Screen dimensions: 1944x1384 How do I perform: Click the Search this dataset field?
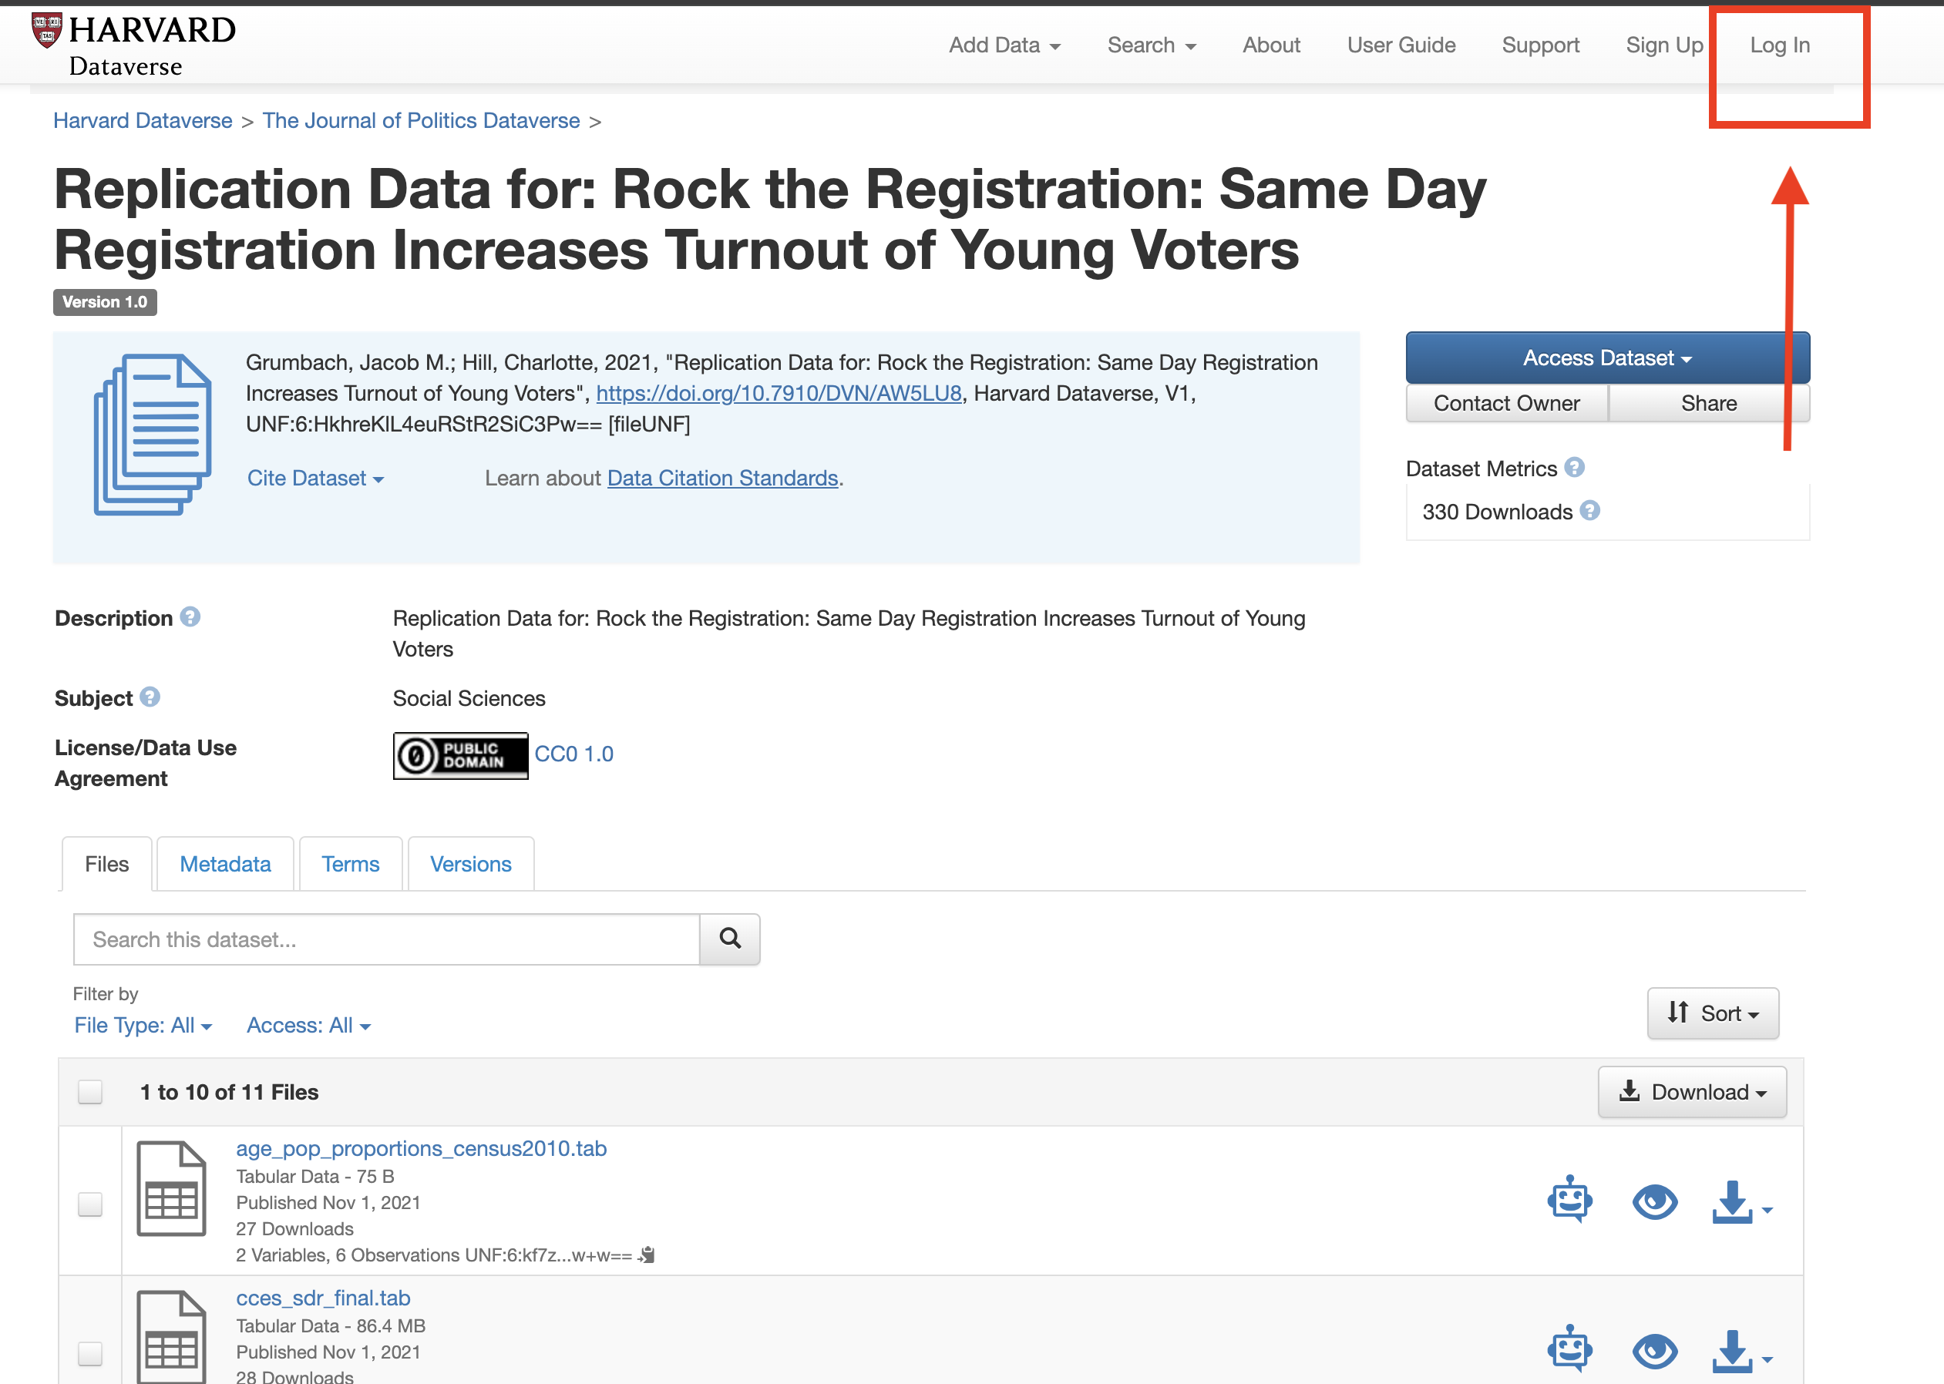click(386, 939)
